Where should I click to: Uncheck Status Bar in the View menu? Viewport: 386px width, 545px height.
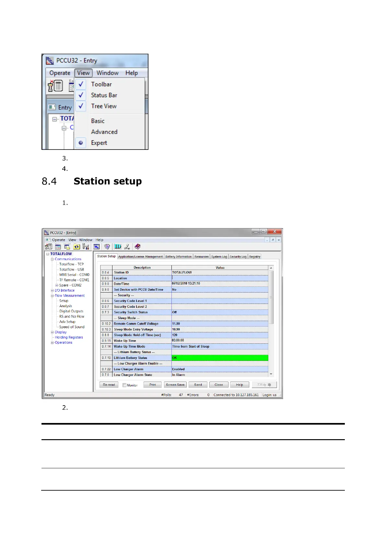pos(110,95)
